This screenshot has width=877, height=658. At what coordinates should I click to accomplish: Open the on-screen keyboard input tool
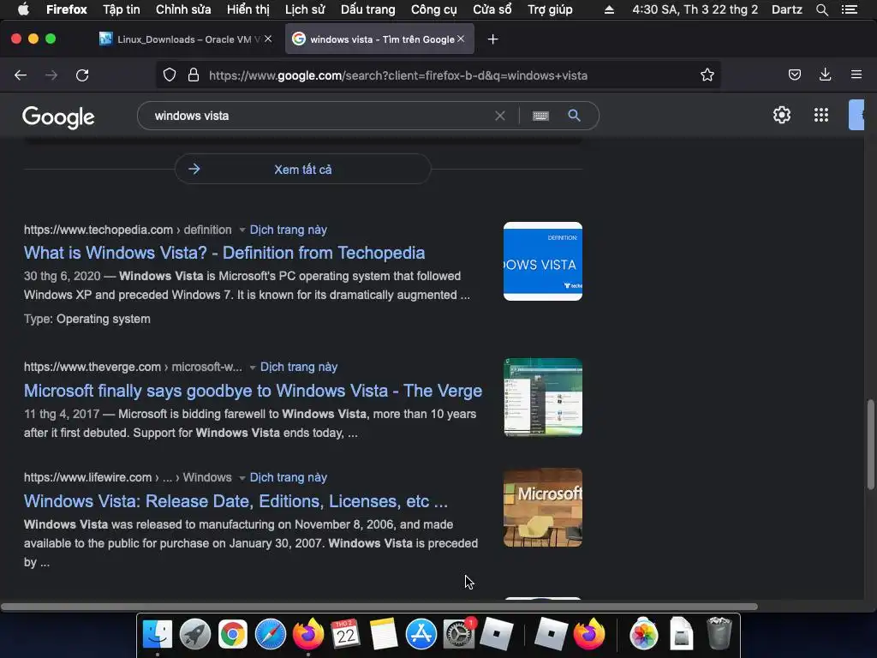click(540, 116)
